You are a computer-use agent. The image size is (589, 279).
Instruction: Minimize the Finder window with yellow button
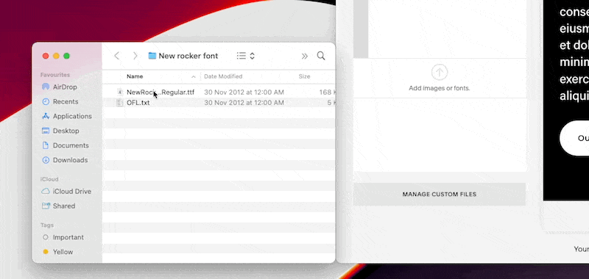coord(56,57)
